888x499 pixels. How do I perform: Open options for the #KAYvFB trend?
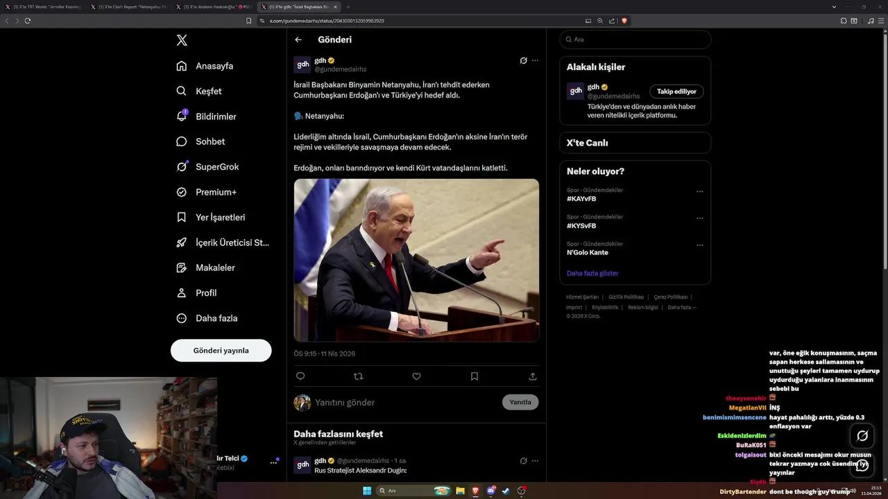(x=699, y=191)
